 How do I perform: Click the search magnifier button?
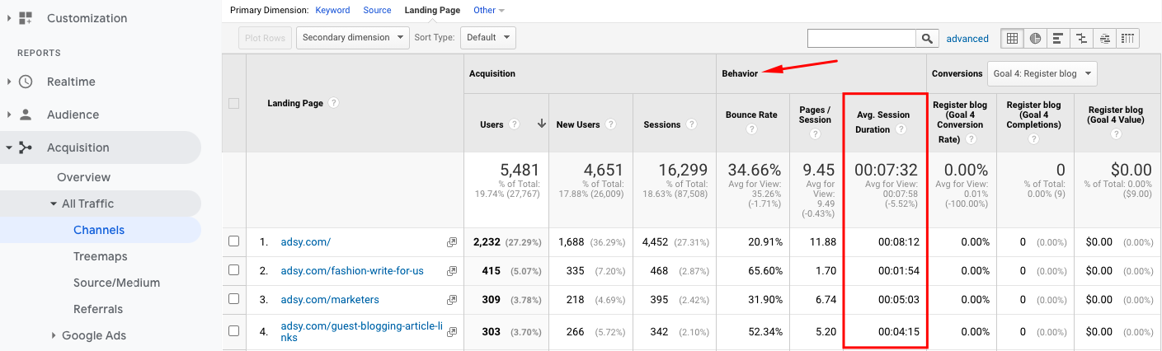[928, 38]
